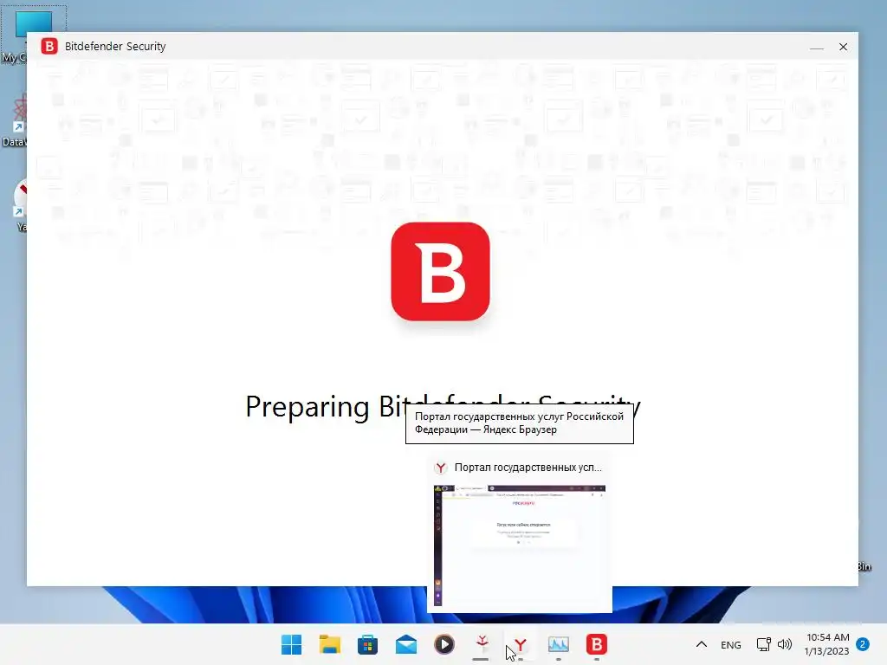
Task: Click the preview title 'Портал государственных усл...'
Action: (x=528, y=468)
